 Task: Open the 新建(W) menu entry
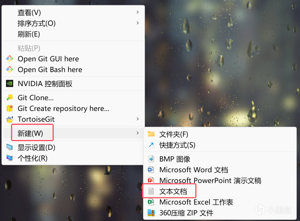(x=73, y=133)
